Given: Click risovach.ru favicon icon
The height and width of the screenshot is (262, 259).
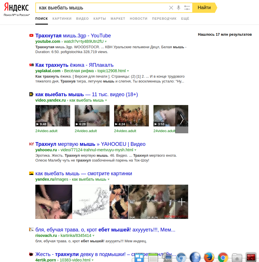Looking at the screenshot, I should 31,229.
